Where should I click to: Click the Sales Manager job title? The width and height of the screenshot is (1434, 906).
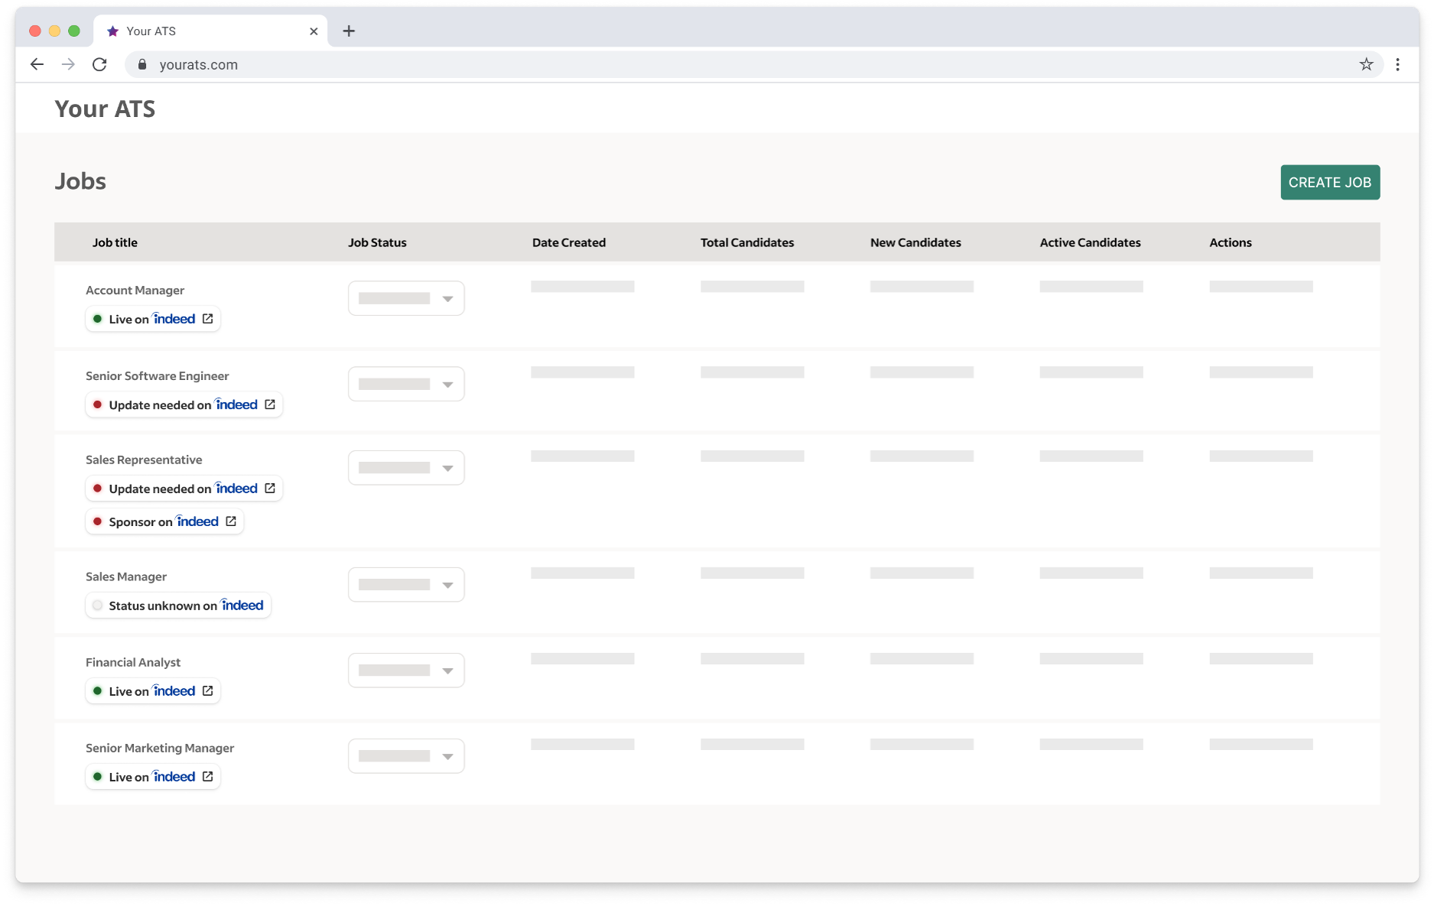point(126,576)
